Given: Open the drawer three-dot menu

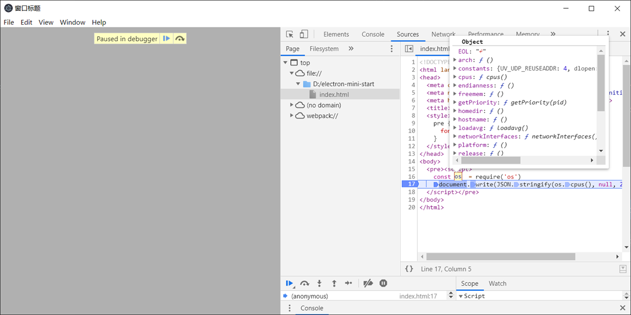Looking at the screenshot, I should click(x=289, y=308).
